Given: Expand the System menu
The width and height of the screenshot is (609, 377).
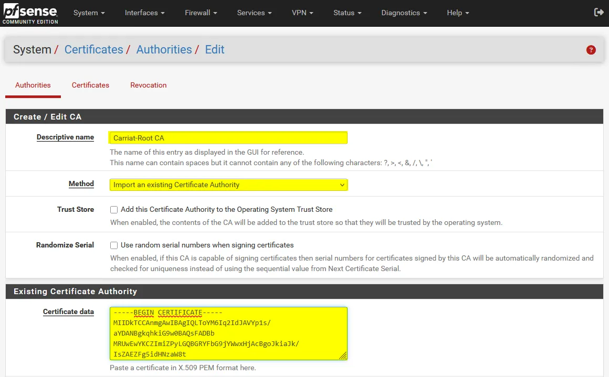Looking at the screenshot, I should pyautogui.click(x=89, y=13).
